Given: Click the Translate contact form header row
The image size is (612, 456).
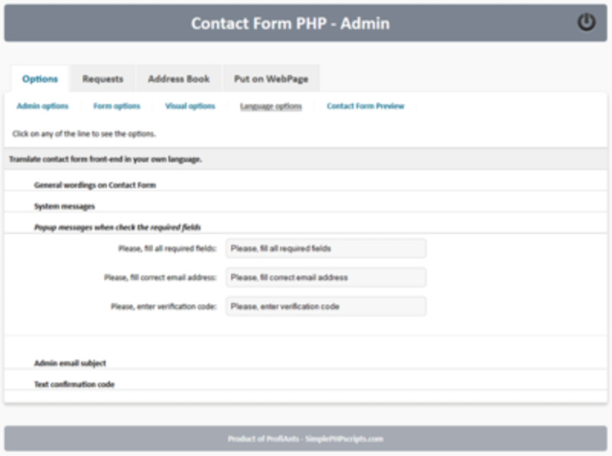Looking at the screenshot, I should (x=306, y=159).
